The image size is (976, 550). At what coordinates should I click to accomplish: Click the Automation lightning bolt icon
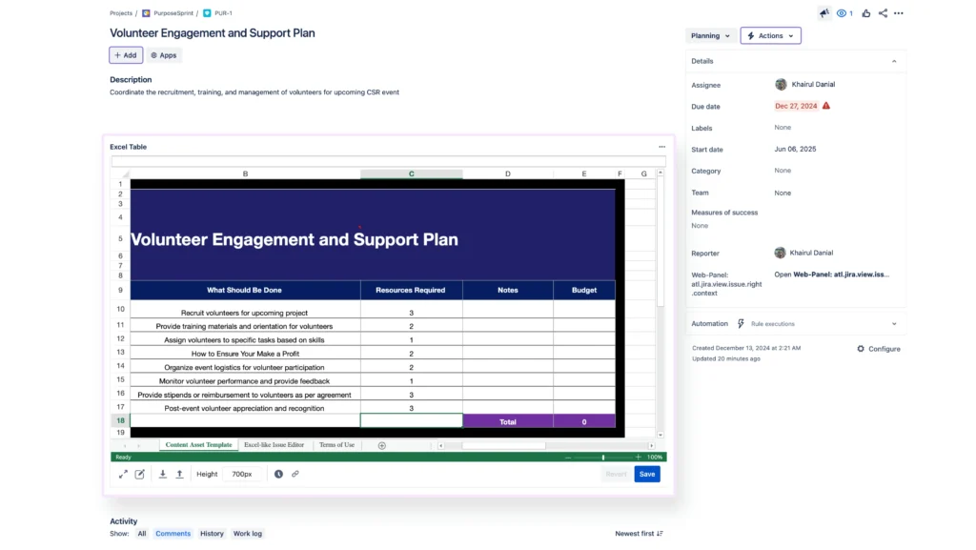[x=741, y=323]
